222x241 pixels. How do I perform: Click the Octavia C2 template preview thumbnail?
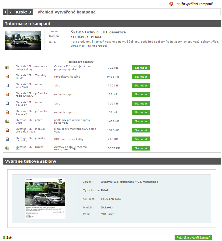45,198
